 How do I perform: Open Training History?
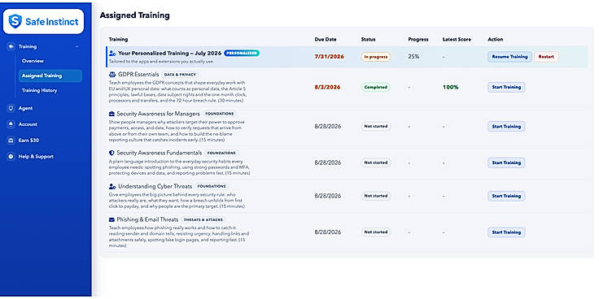[39, 90]
